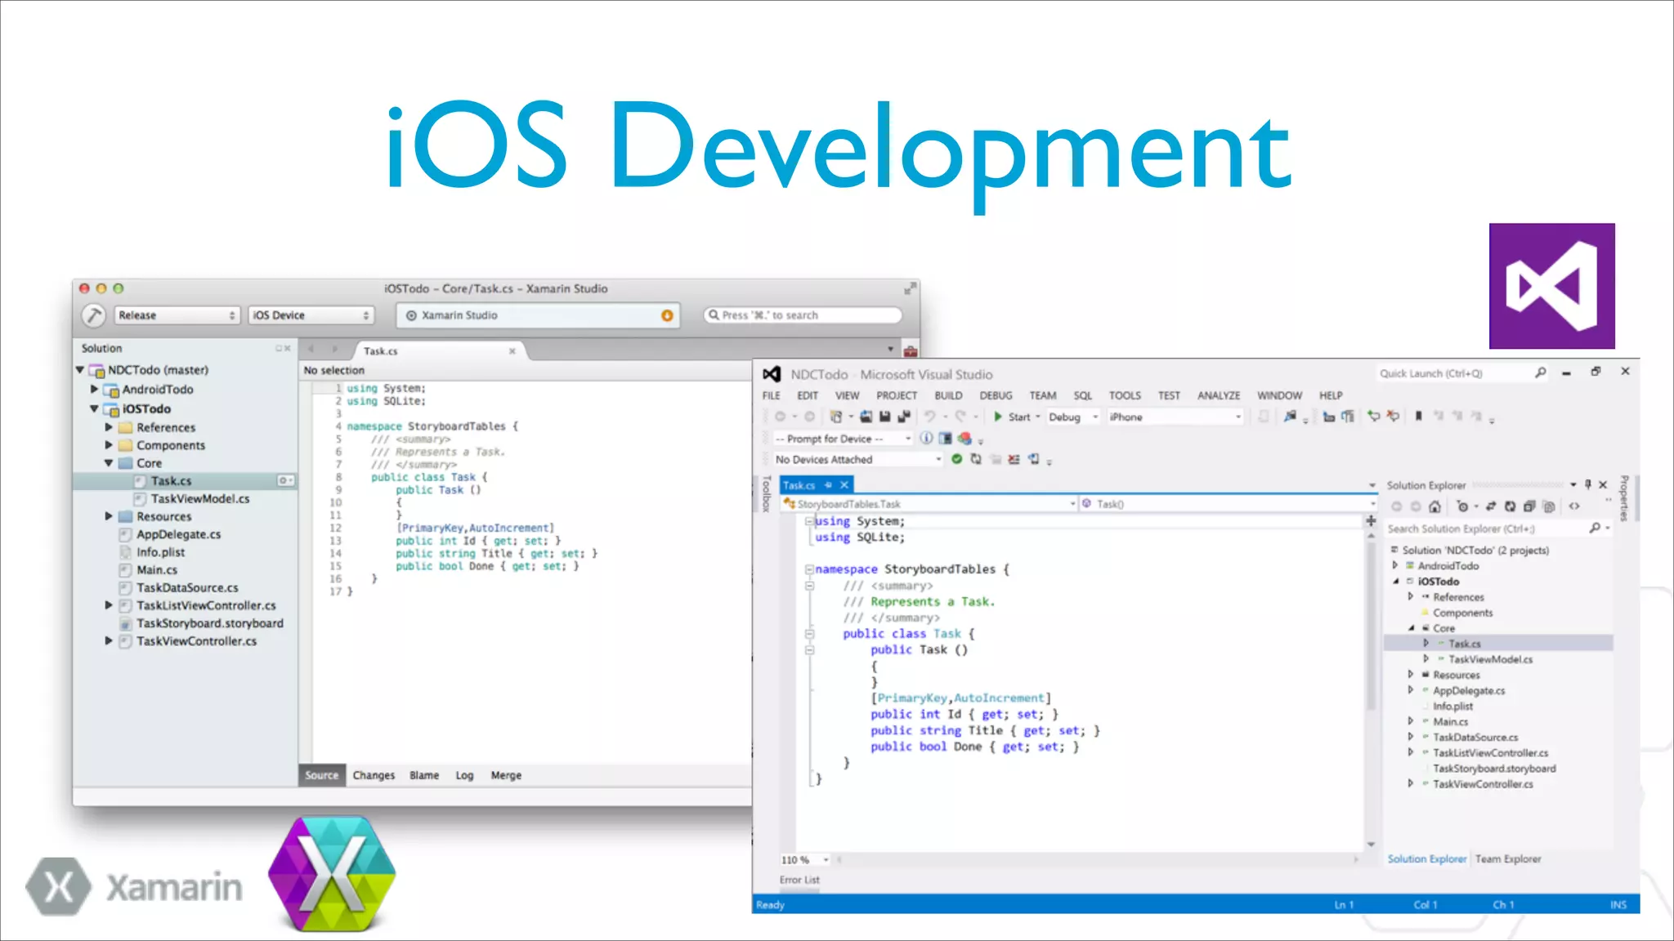This screenshot has height=941, width=1674.
Task: Open the Team Explorer tab link
Action: 1508,858
